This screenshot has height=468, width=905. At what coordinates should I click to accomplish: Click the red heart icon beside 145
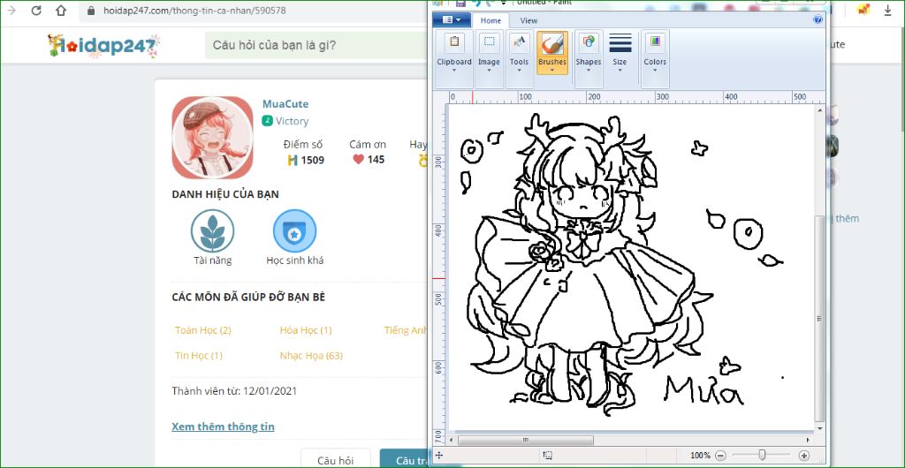(359, 160)
